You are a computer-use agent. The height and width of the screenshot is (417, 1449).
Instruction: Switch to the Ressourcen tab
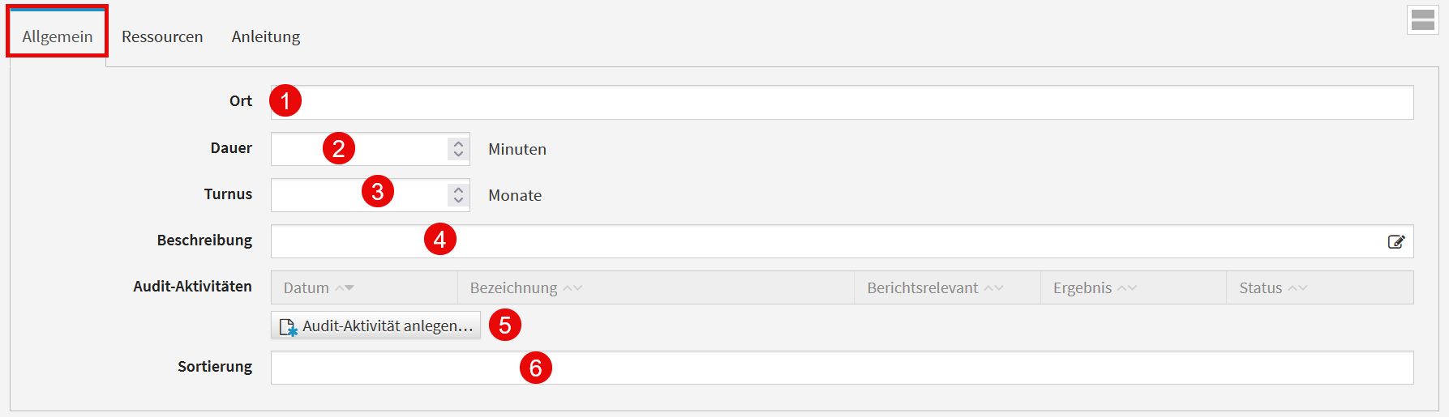tap(162, 37)
